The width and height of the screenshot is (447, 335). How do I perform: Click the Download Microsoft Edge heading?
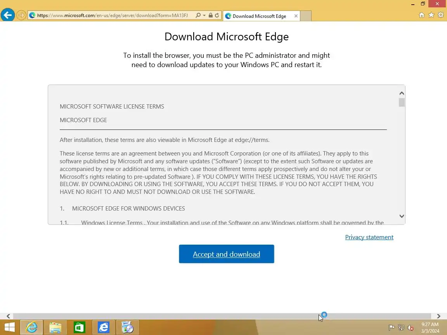click(x=227, y=36)
